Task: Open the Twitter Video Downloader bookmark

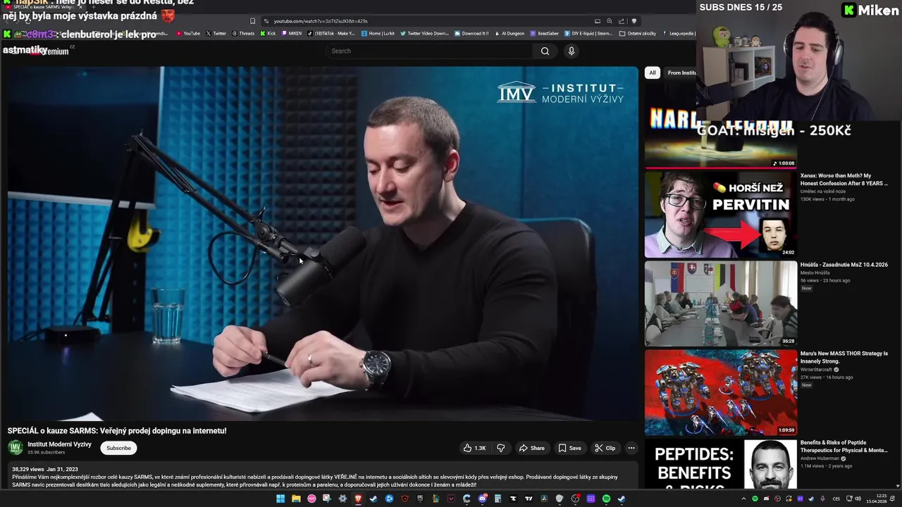Action: click(x=425, y=33)
